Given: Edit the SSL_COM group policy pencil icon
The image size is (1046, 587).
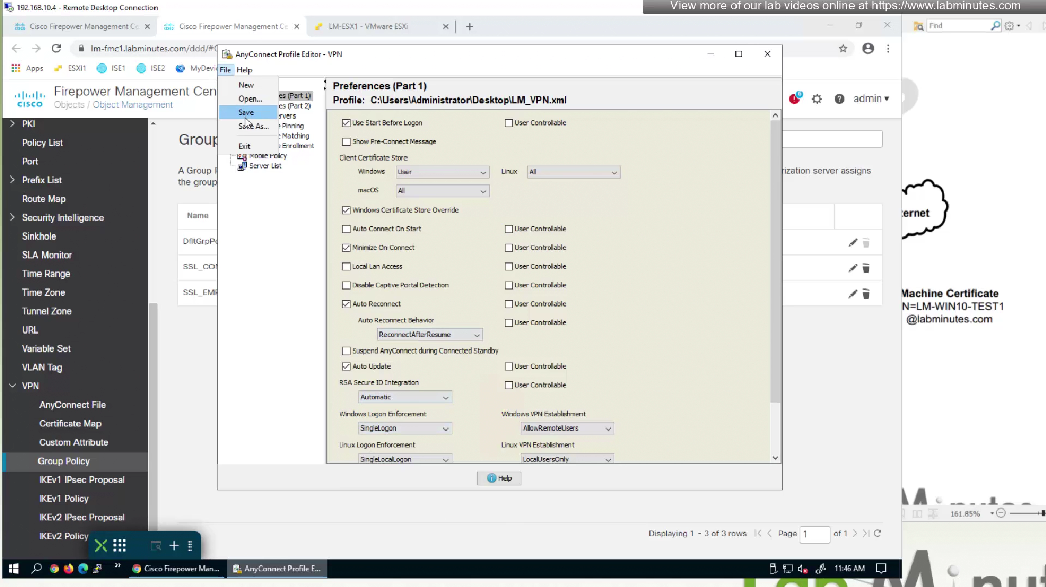Looking at the screenshot, I should coord(853,268).
